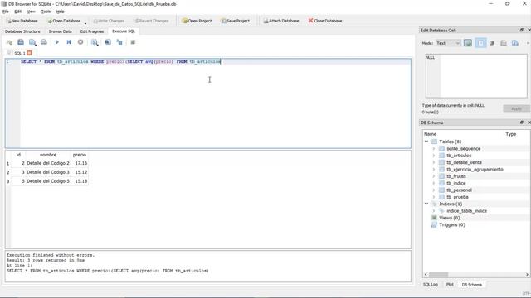Image resolution: width=531 pixels, height=298 pixels.
Task: Select Triggers (0) in schema tree
Action: click(x=452, y=224)
